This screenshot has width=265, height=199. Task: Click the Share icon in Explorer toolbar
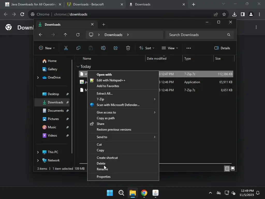[116, 48]
